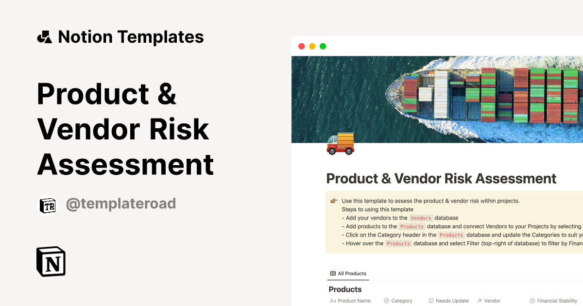Click the Vendors inline database mention

421,218
